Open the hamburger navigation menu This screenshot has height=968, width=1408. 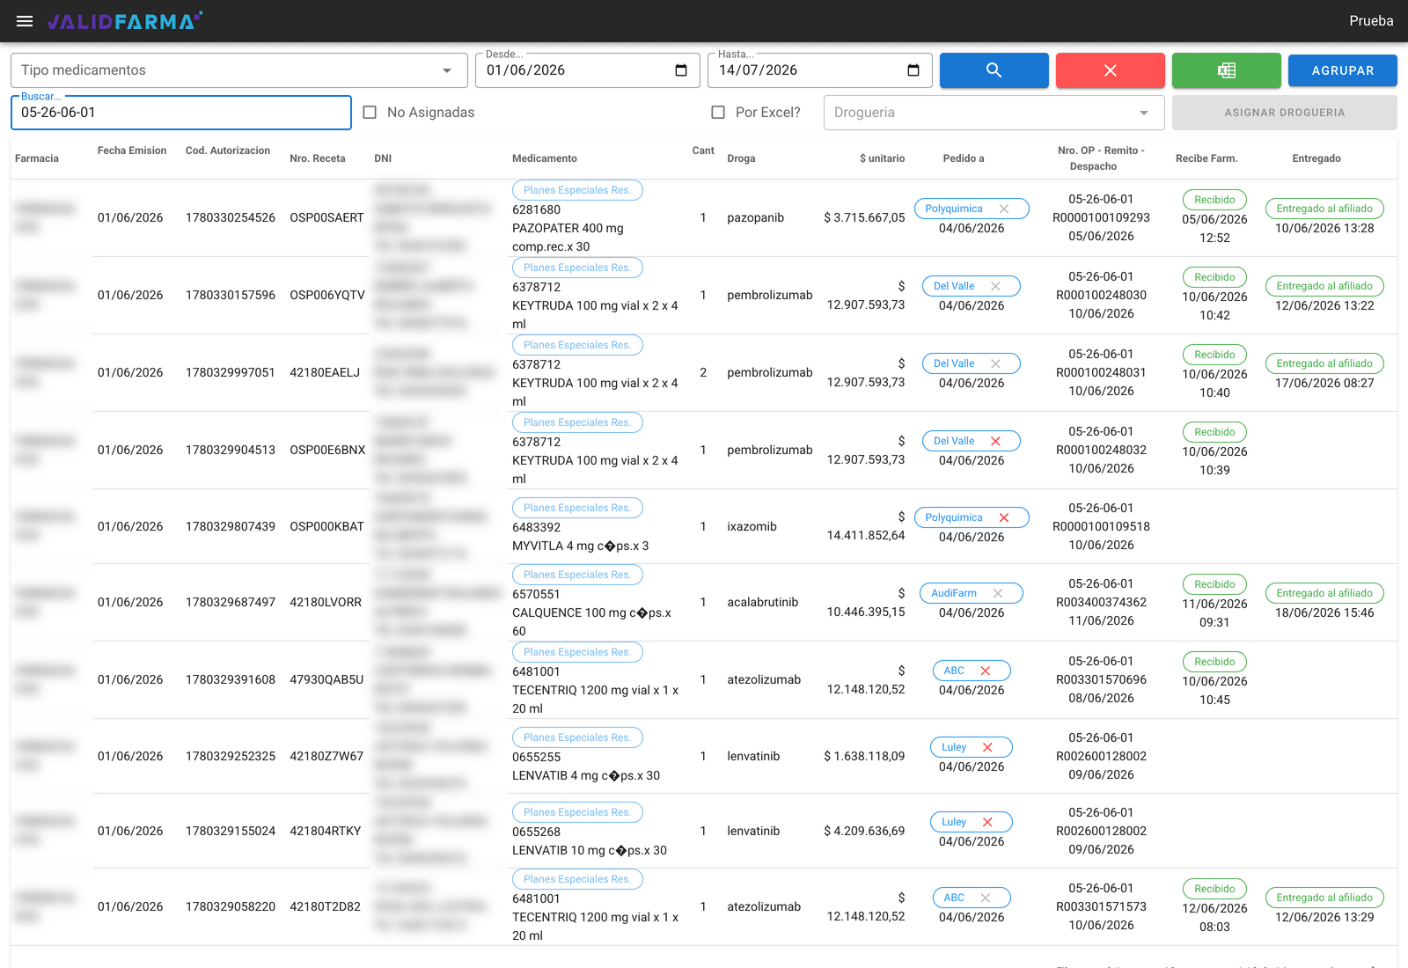pyautogui.click(x=25, y=21)
